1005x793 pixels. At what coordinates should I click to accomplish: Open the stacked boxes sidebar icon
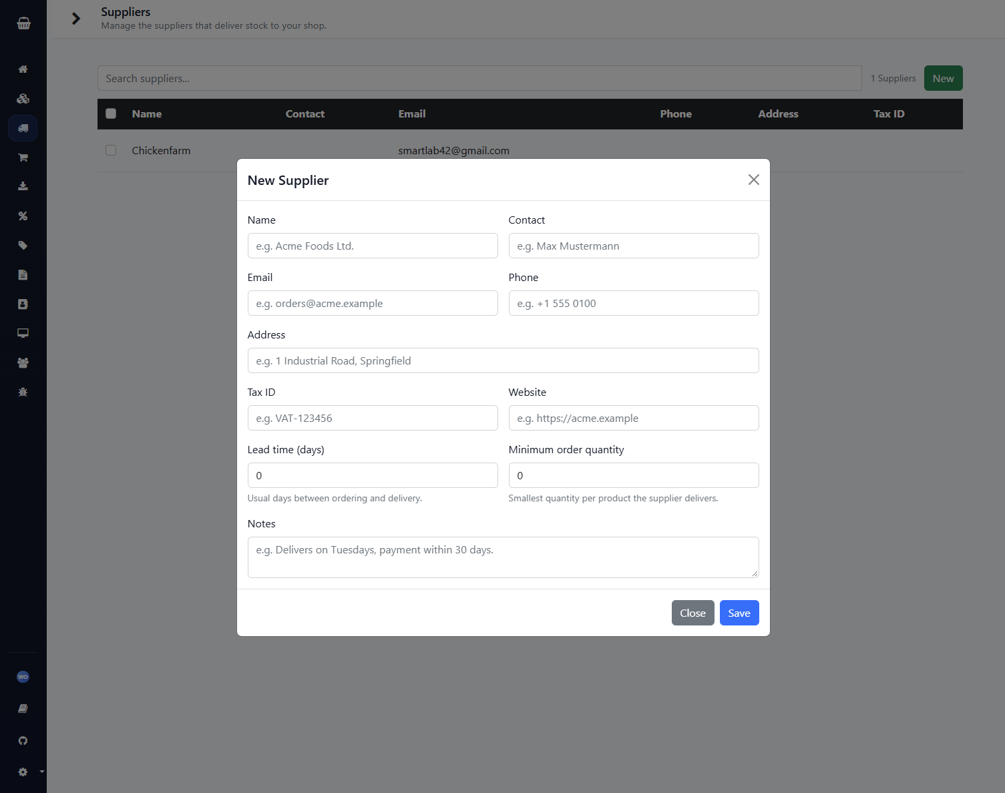pyautogui.click(x=23, y=99)
